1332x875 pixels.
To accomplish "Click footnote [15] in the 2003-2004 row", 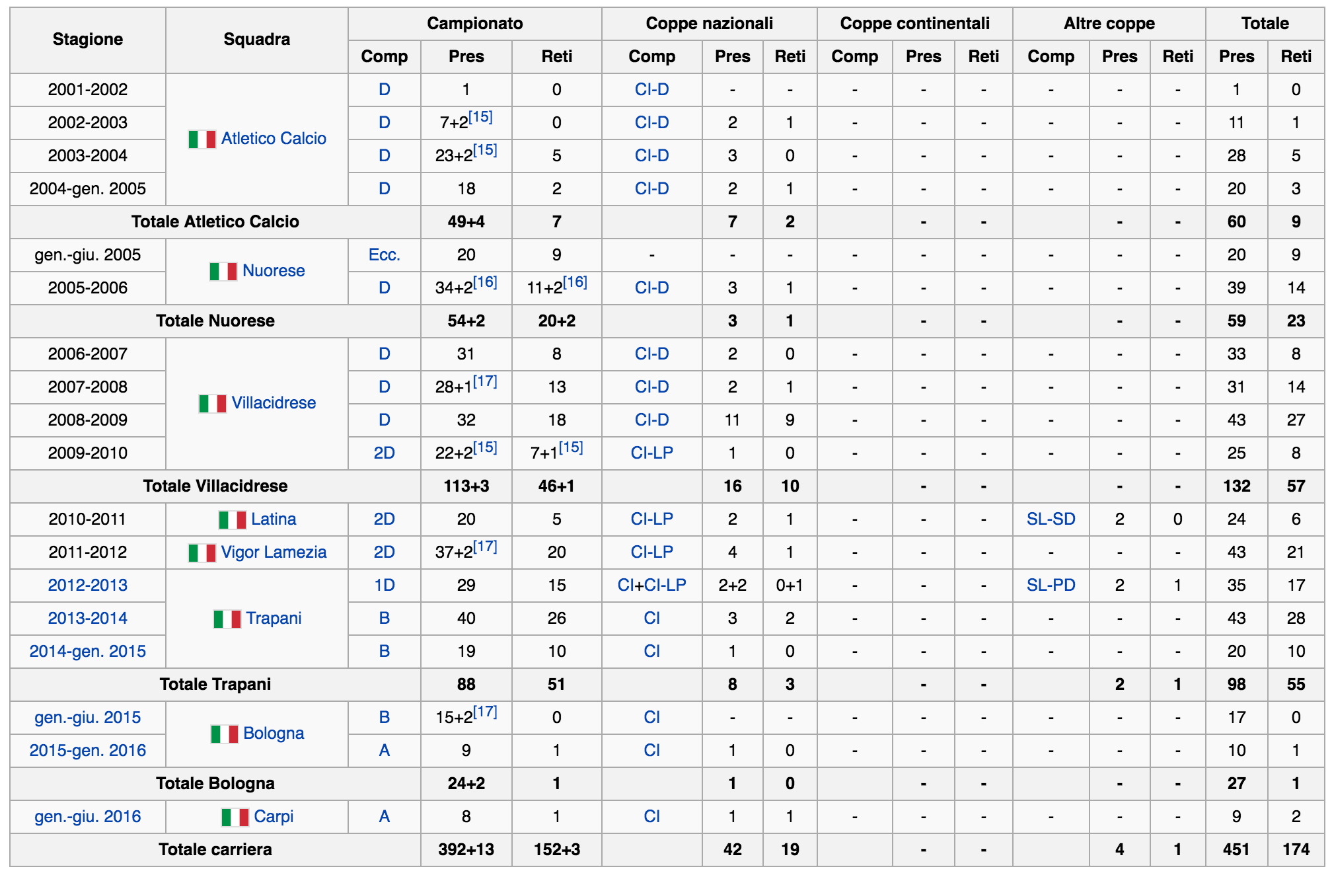I will click(x=485, y=150).
